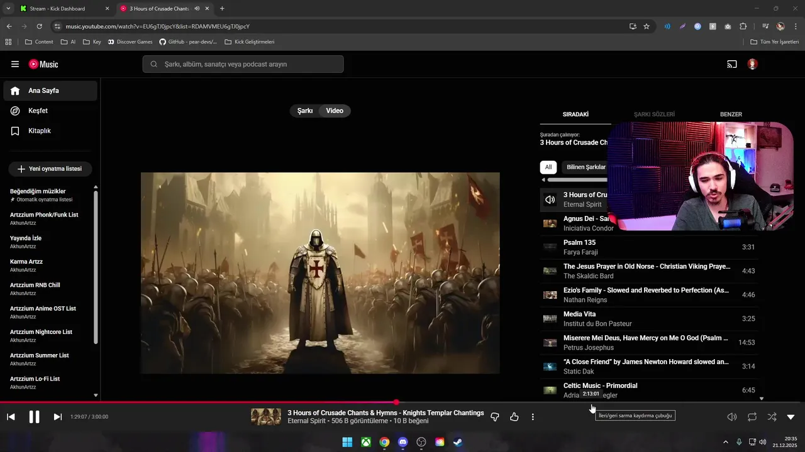Open the Tüm Yer İşaretleri folder
This screenshot has height=452, width=805.
click(x=775, y=42)
